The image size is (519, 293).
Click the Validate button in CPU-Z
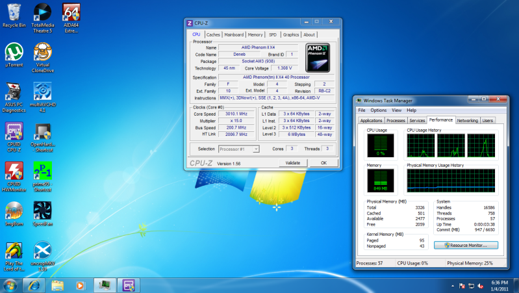pos(292,163)
